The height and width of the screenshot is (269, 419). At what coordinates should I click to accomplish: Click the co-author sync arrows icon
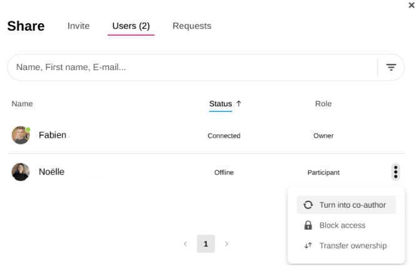coord(308,205)
